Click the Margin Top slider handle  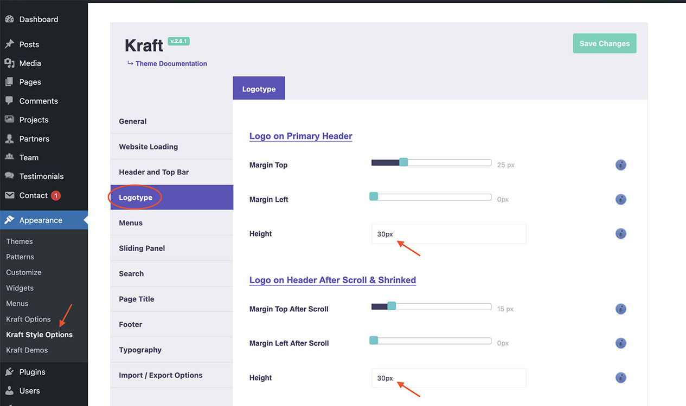(x=403, y=162)
